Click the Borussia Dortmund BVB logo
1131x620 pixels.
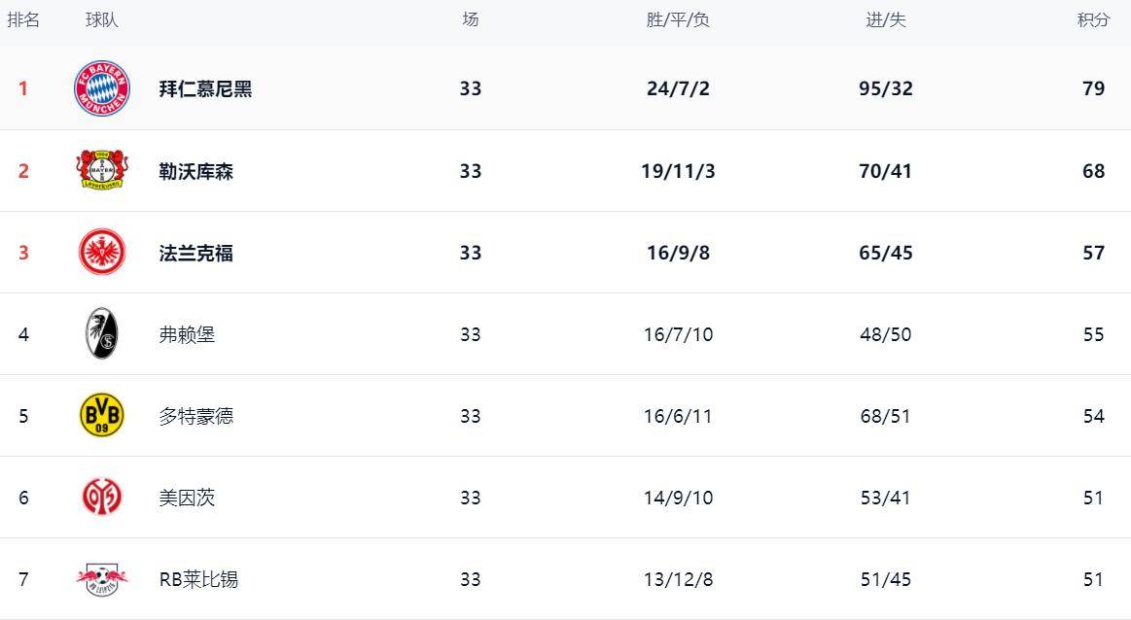102,416
